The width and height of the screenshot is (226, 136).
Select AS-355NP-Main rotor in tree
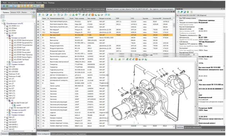[22, 50]
